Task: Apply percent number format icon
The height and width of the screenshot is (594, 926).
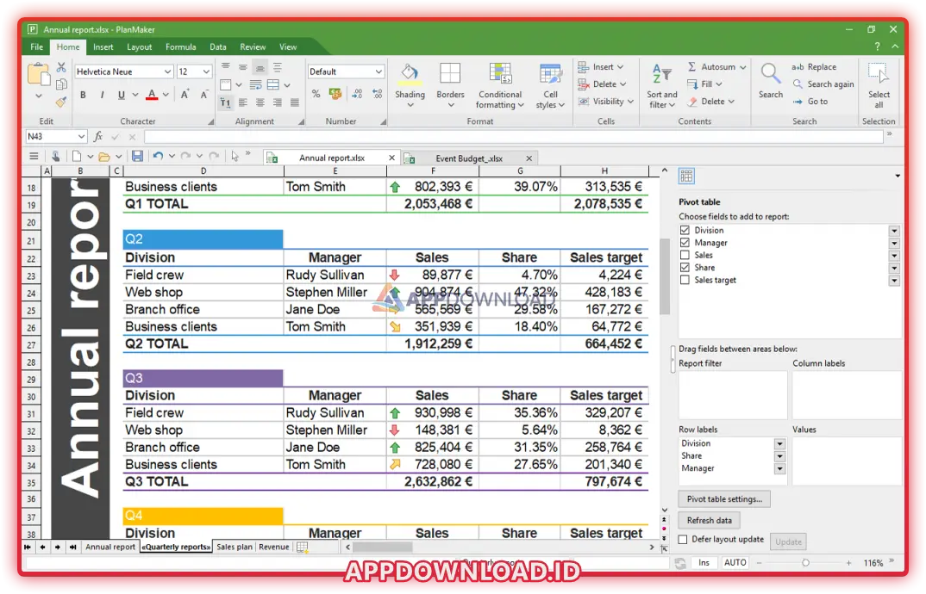Action: point(316,95)
